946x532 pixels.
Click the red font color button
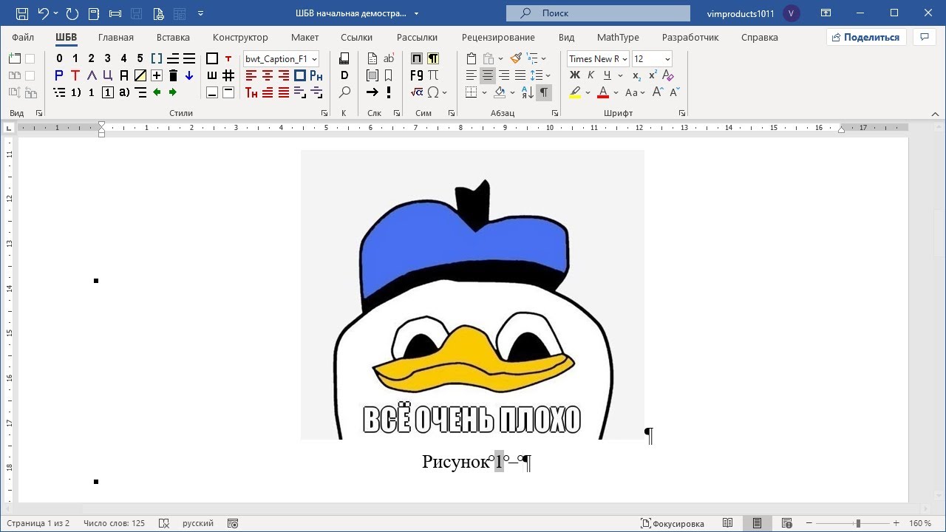point(603,92)
